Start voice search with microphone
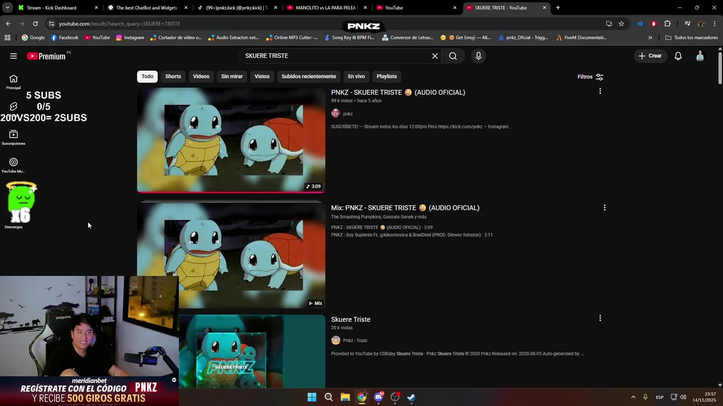This screenshot has width=723, height=406. (478, 56)
